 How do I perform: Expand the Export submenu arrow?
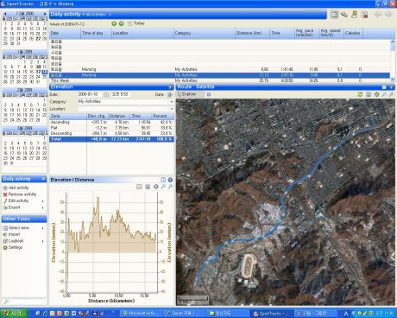point(43,207)
